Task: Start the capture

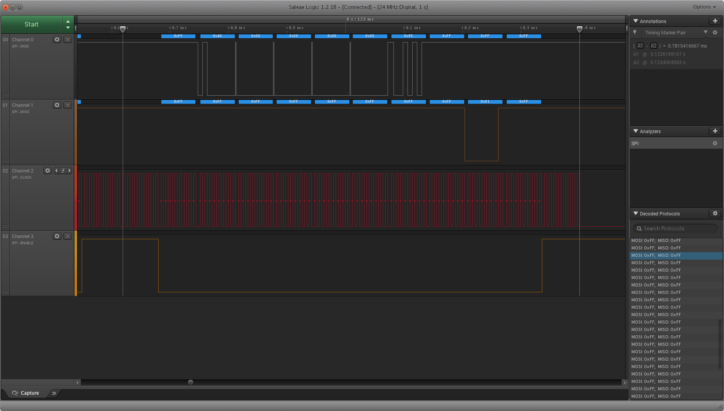Action: (x=31, y=24)
